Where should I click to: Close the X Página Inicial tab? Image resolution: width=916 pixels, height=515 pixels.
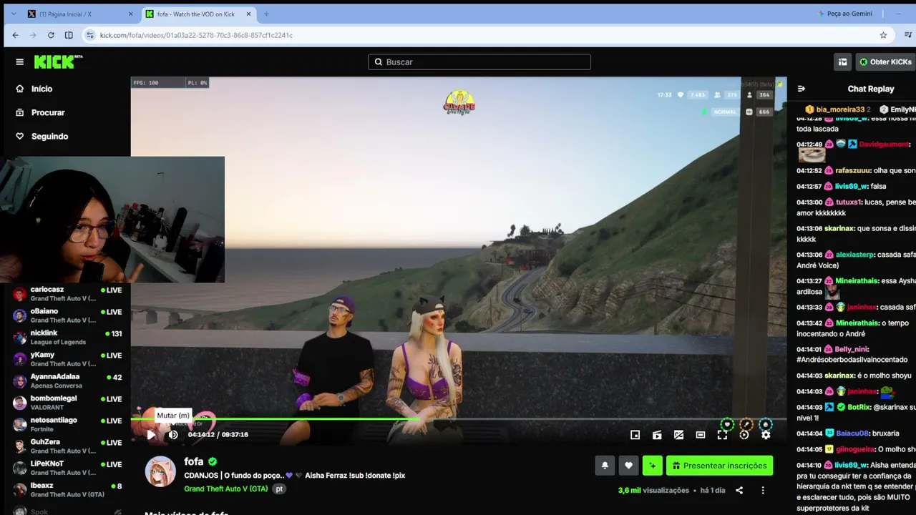[130, 14]
